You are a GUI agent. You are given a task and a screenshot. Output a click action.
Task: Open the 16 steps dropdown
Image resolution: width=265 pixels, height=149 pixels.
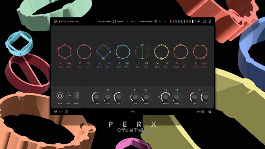coord(134,21)
